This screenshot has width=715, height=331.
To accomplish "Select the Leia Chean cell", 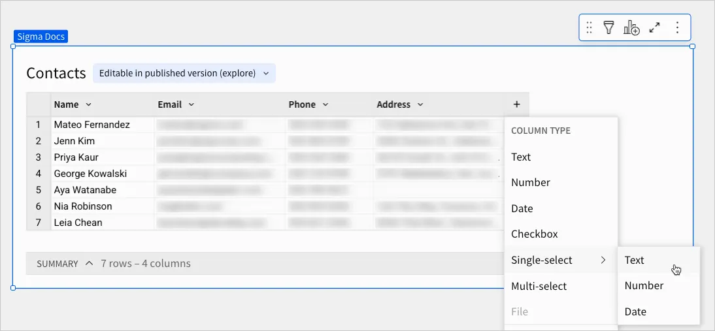I will click(x=103, y=223).
